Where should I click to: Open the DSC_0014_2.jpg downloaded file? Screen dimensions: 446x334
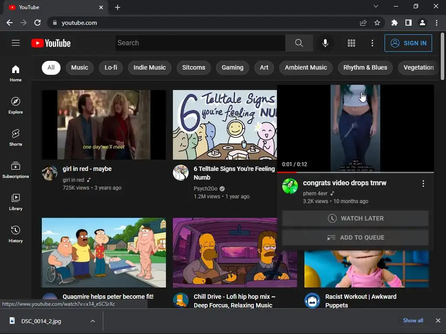coord(41,321)
